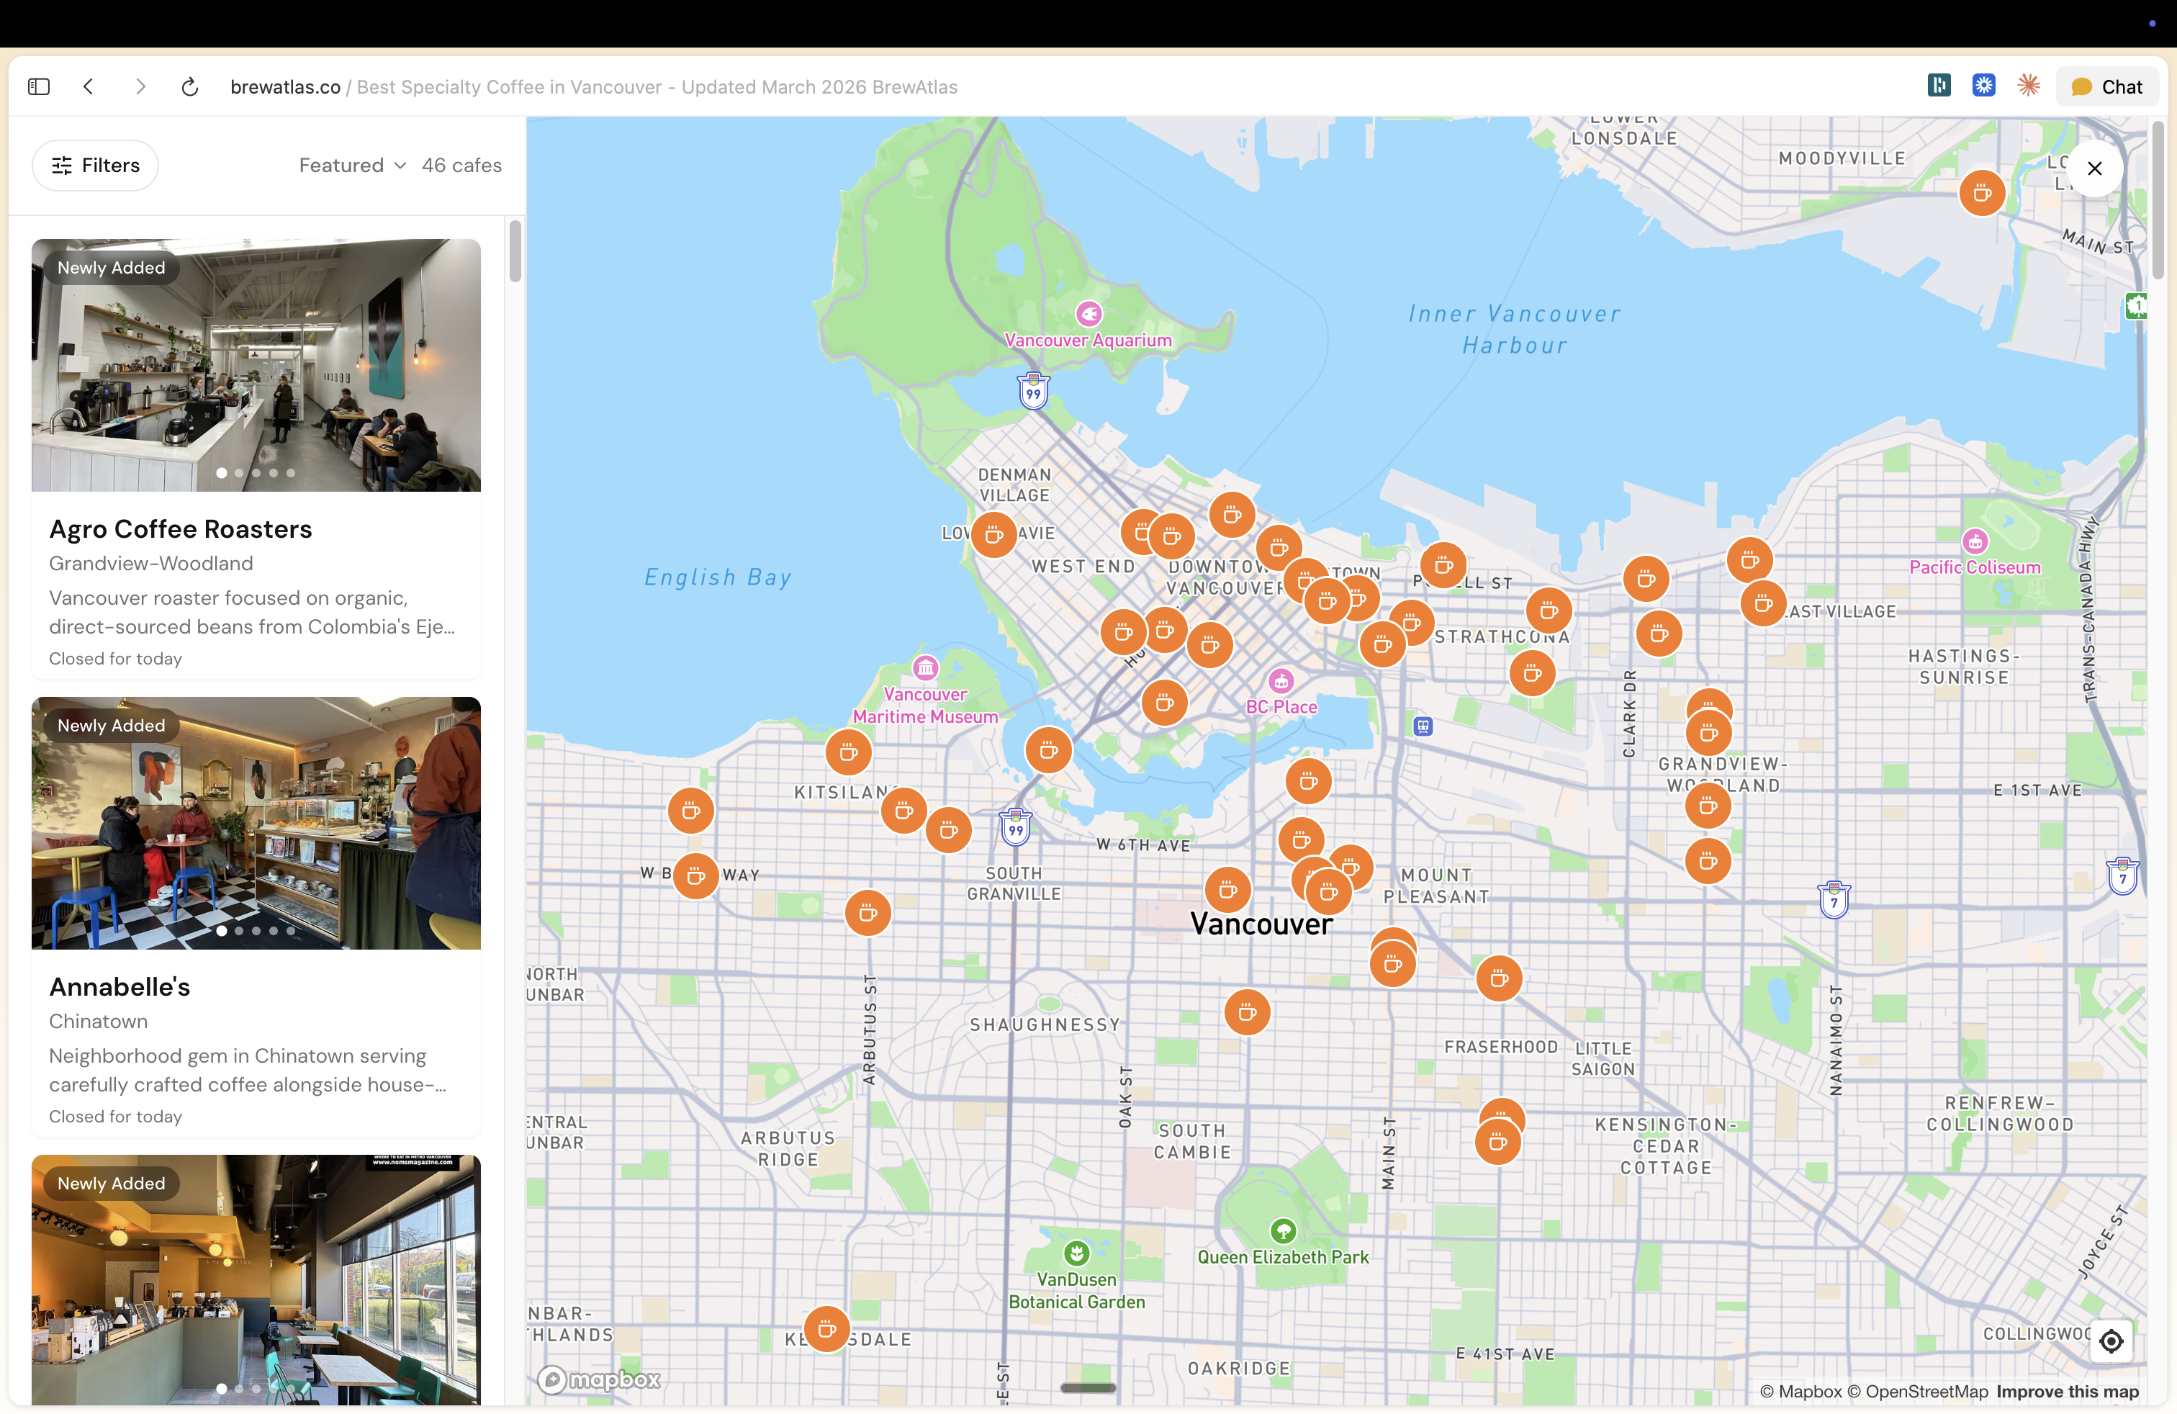Click cafe marker in Moodyville area
The image size is (2177, 1414).
pos(1981,193)
